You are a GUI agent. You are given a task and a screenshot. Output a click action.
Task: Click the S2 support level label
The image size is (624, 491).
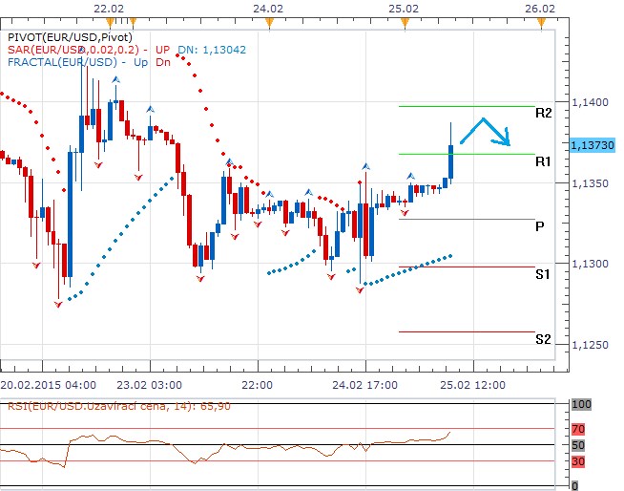(x=542, y=339)
